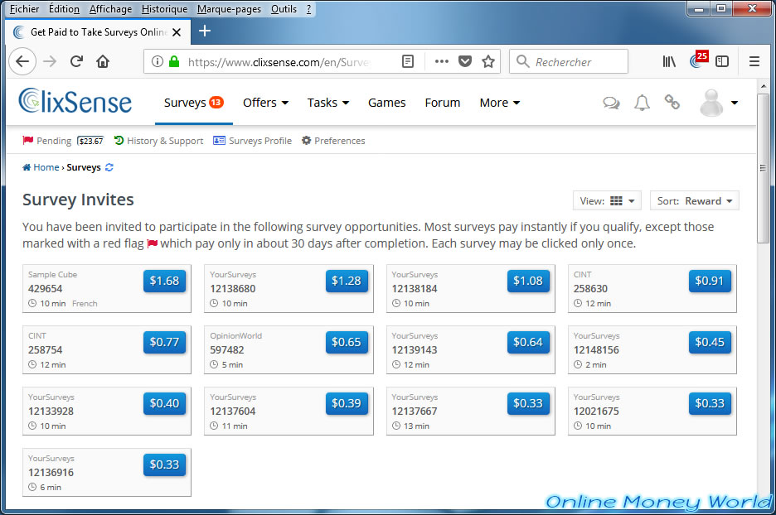Viewport: 776px width, 515px height.
Task: Click the ClixSense logo
Action: (x=75, y=101)
